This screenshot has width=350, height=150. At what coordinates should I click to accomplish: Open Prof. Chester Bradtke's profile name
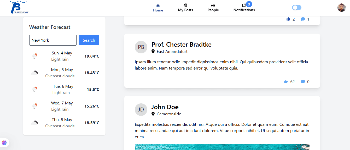182,45
